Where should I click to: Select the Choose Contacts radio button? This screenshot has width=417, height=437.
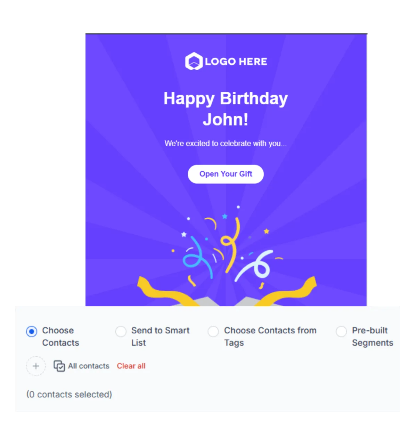point(32,332)
